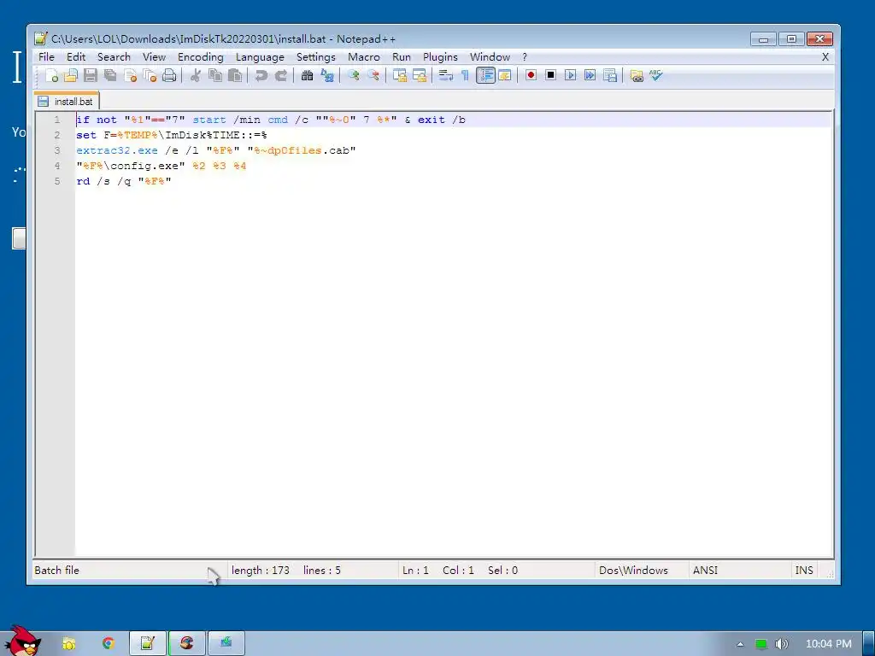
Task: Stop macro recording with black square
Action: tap(551, 75)
